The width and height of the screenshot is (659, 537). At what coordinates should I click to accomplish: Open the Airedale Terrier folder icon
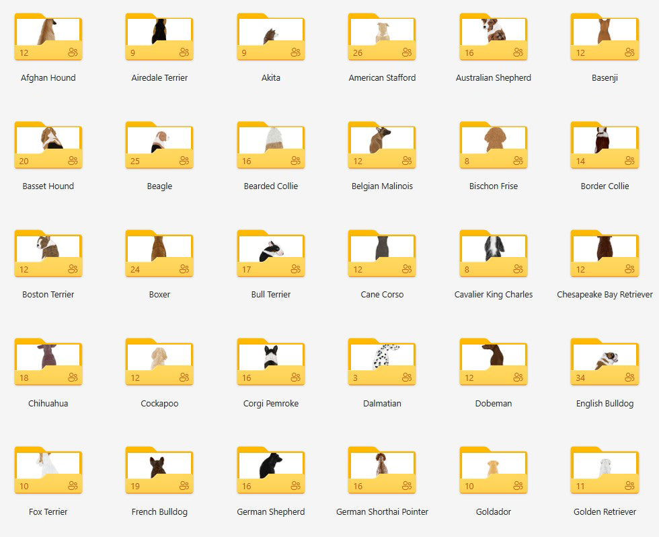click(x=159, y=38)
